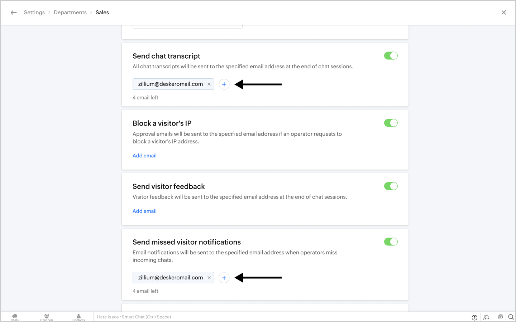Remove email from missed visitor notifications

pyautogui.click(x=209, y=278)
